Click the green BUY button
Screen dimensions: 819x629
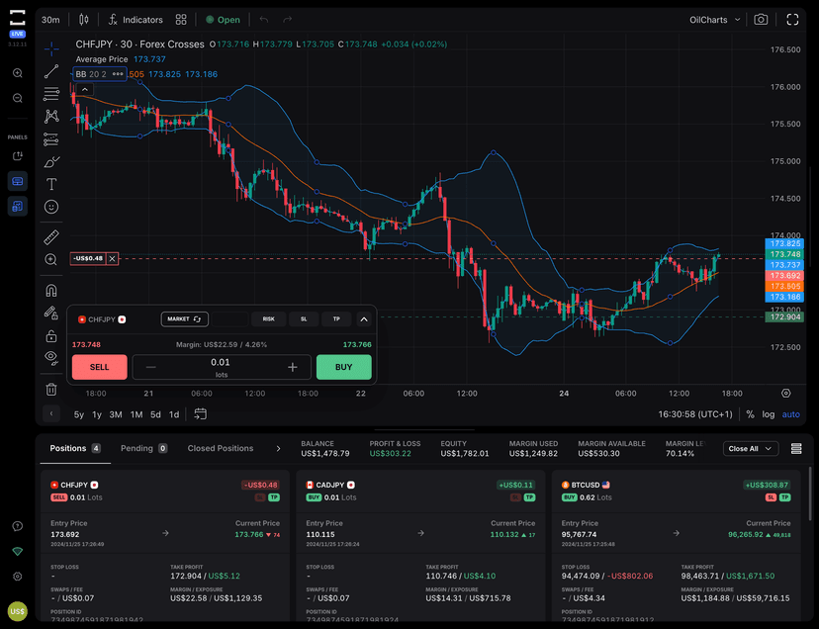coord(343,366)
